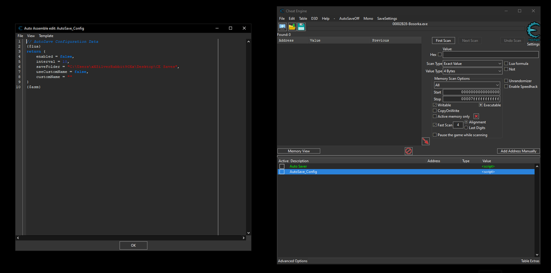Click the scroll up arrow in the script editor
The height and width of the screenshot is (273, 551).
pyautogui.click(x=248, y=42)
